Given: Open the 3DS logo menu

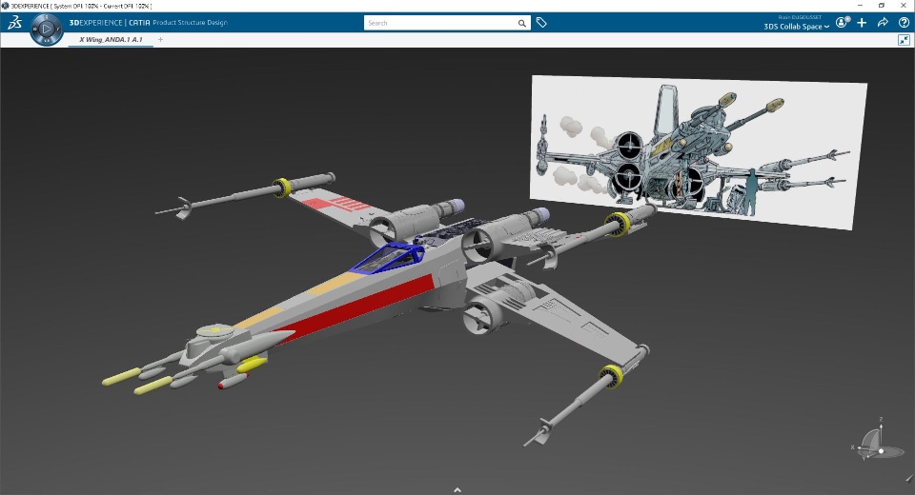Looking at the screenshot, I should point(14,23).
